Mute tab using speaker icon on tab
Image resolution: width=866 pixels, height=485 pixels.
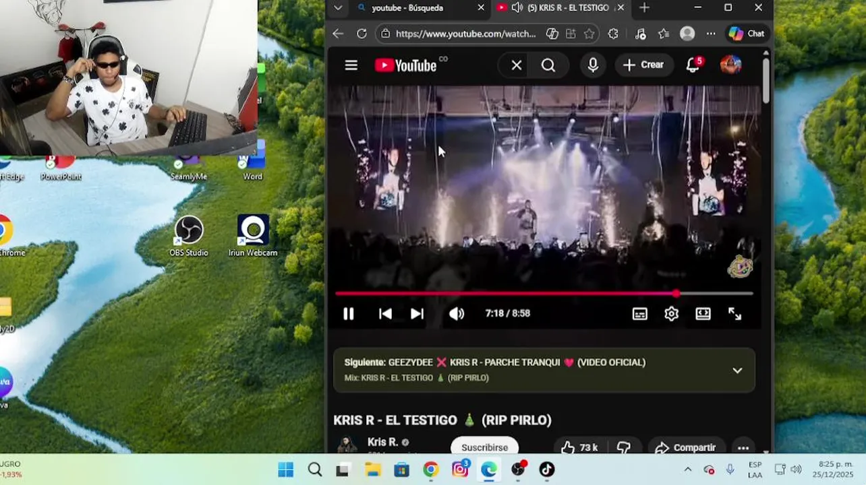(517, 8)
